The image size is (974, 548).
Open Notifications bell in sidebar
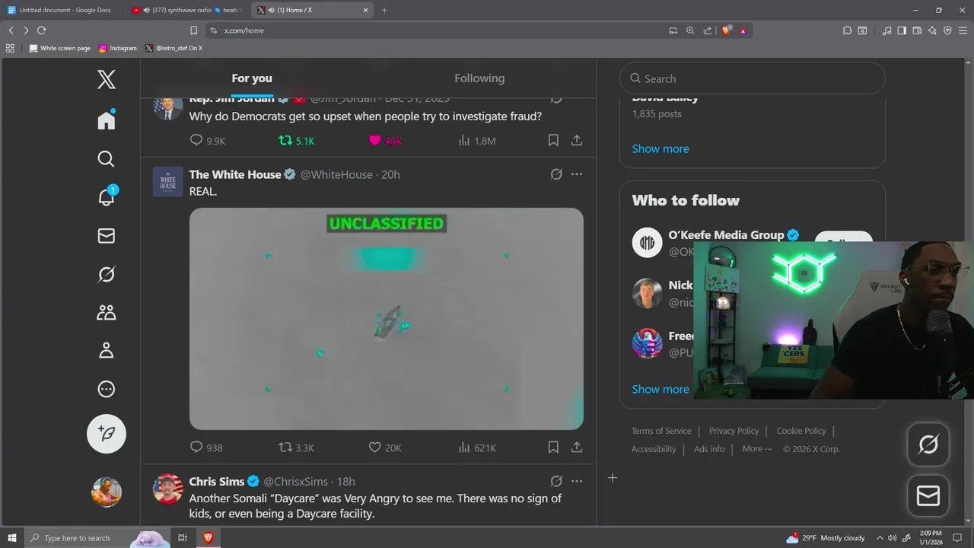(107, 196)
